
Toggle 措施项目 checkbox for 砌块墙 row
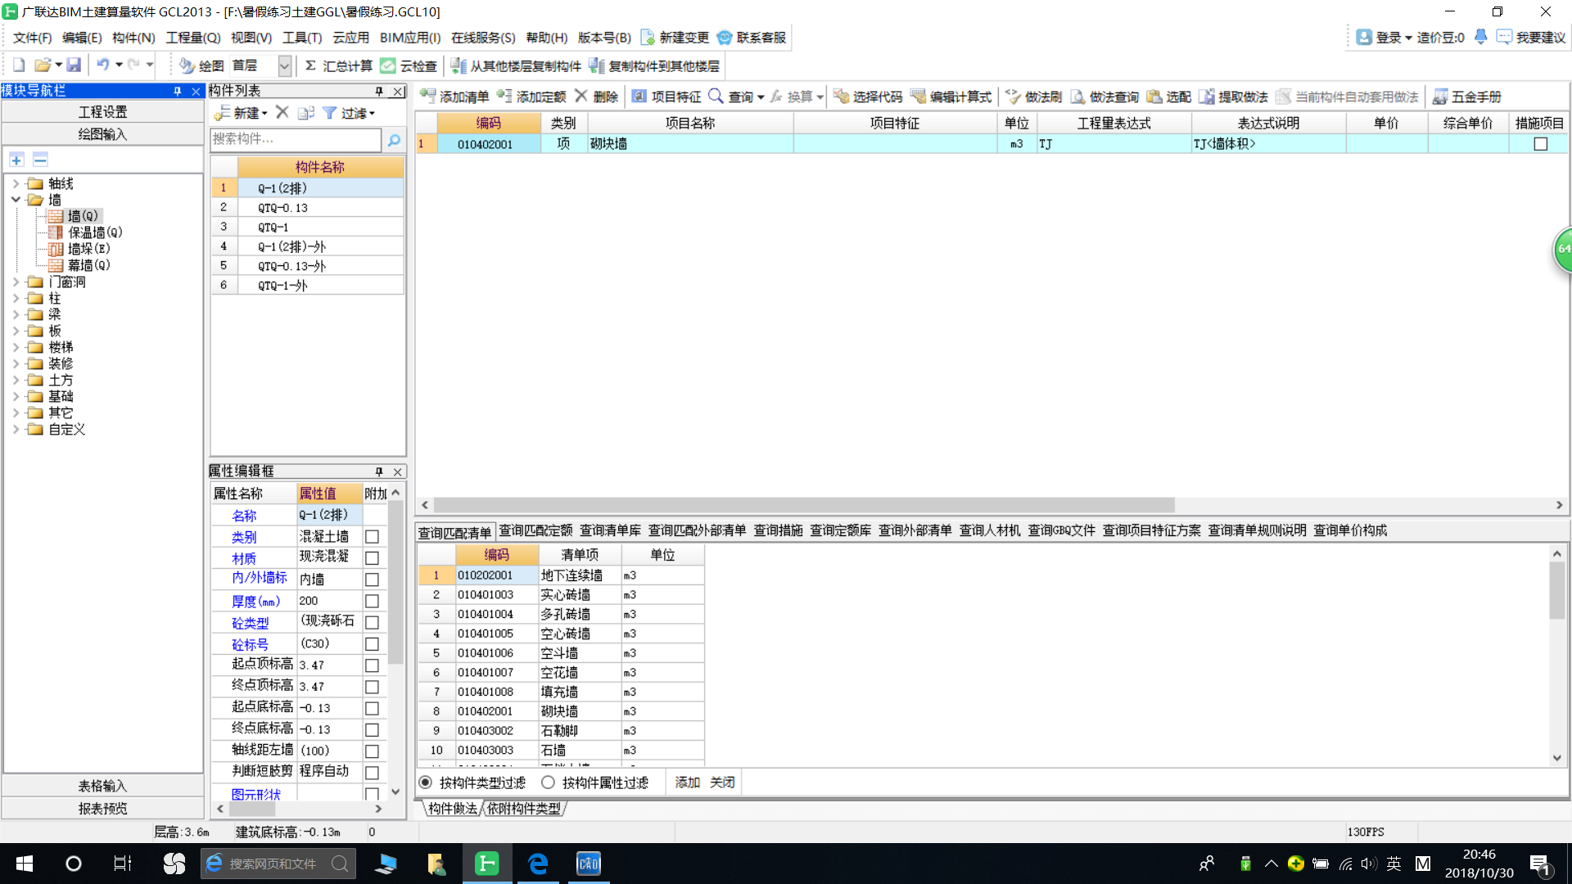click(1541, 144)
